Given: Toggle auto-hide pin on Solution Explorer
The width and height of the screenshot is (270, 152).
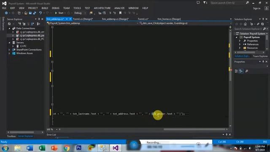Looking at the screenshot, I should (x=263, y=19).
